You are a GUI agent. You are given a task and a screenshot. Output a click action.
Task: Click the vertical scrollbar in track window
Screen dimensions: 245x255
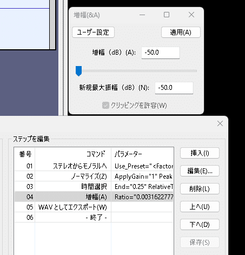[x=52, y=24]
